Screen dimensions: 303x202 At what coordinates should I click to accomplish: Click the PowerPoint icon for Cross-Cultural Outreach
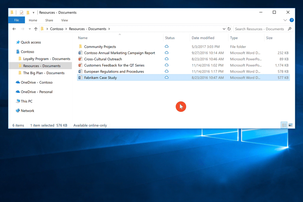pyautogui.click(x=80, y=59)
